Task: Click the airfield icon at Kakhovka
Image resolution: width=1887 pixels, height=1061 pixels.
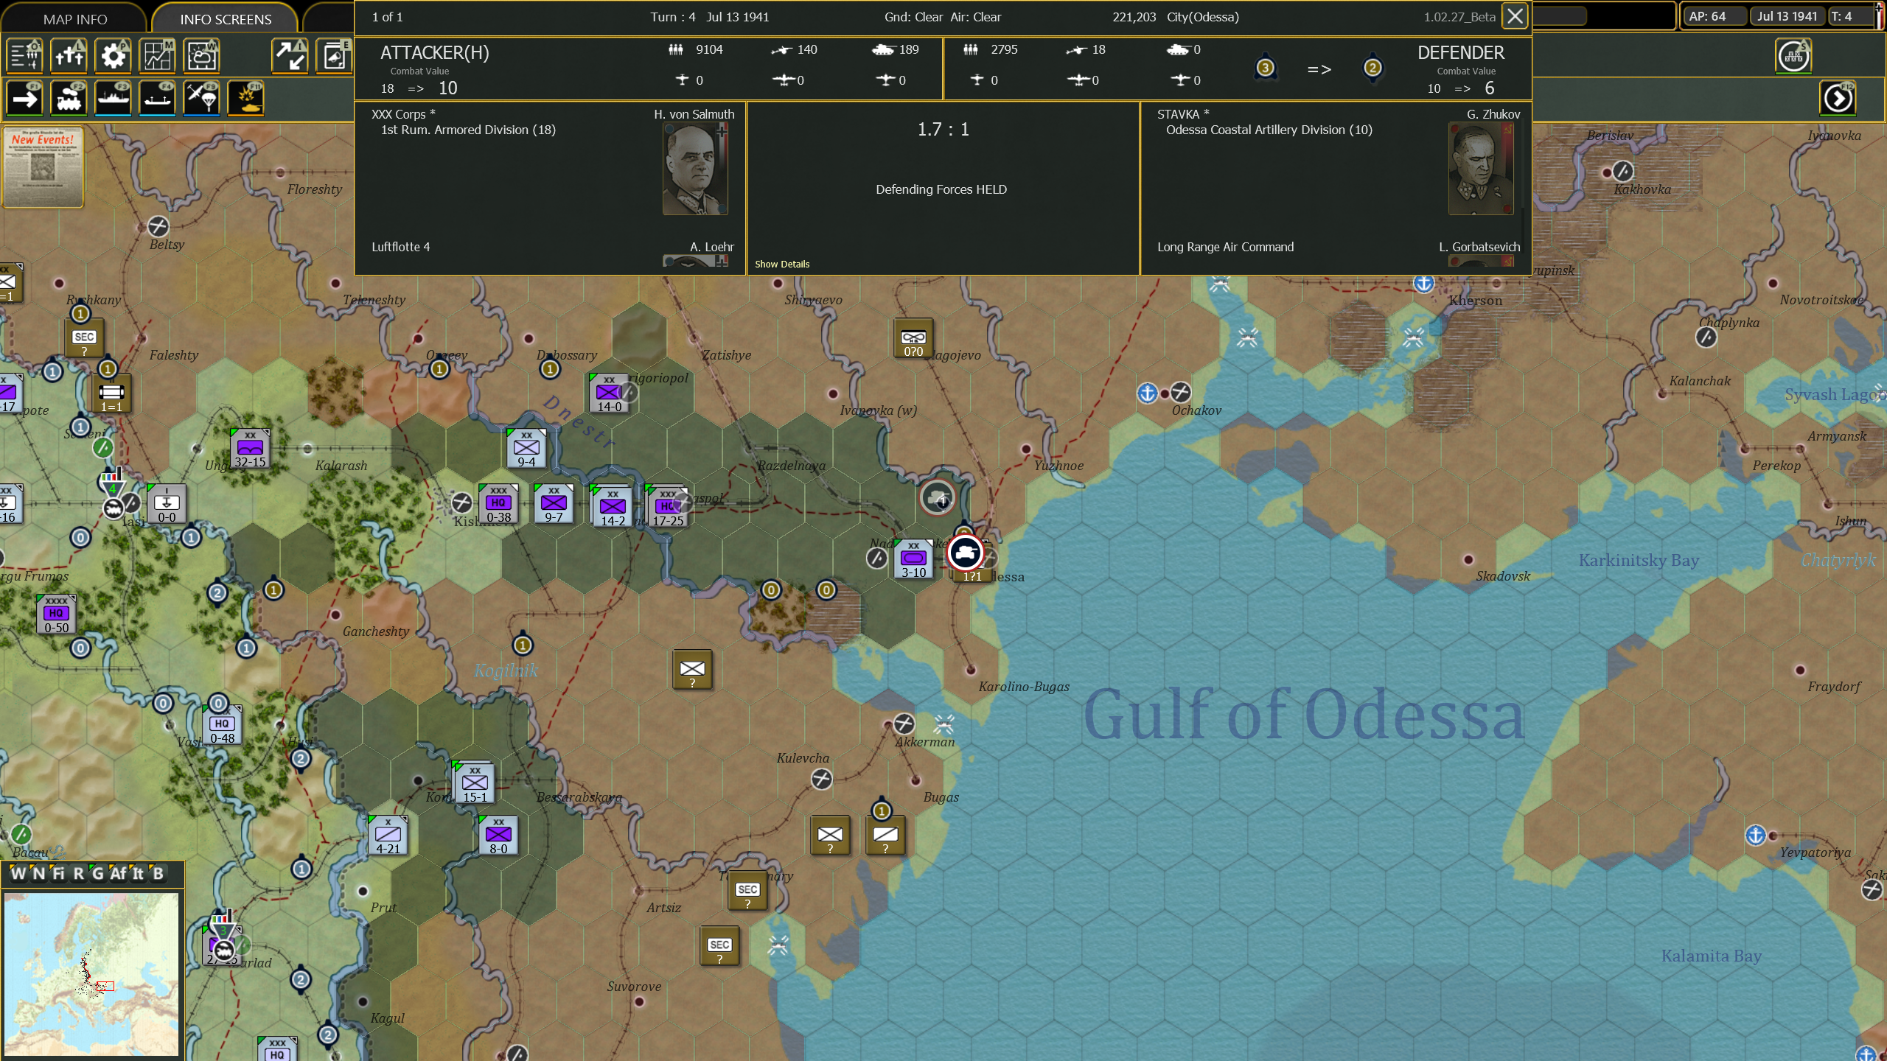Action: (1622, 172)
